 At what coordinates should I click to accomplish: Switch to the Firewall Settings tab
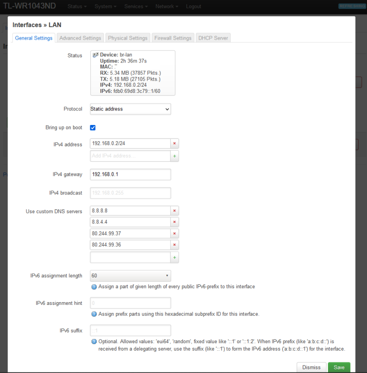pos(173,38)
